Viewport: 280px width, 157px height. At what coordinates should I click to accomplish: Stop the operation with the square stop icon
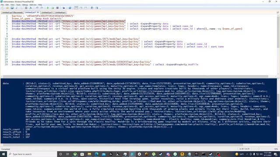(57, 8)
